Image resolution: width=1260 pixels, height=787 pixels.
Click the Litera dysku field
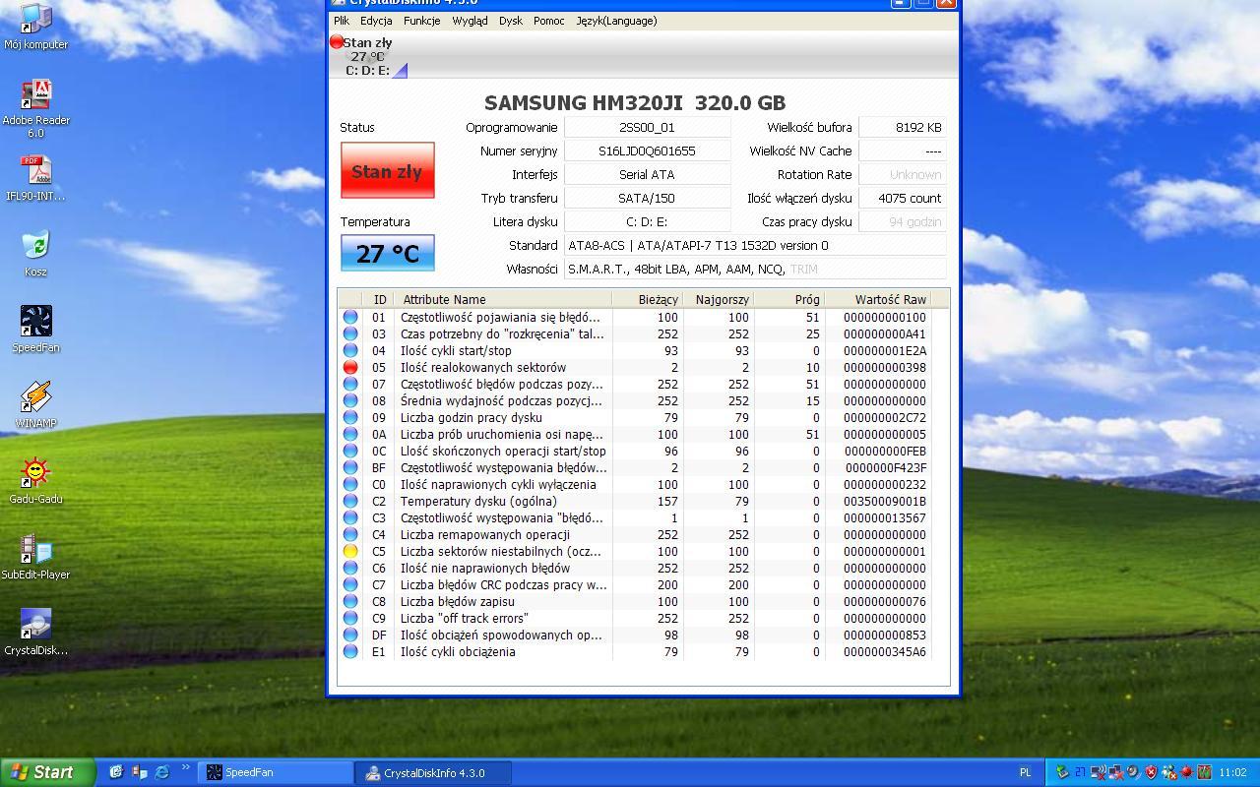(x=648, y=221)
